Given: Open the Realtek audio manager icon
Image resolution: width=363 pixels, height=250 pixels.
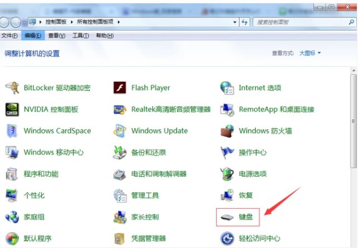Looking at the screenshot, I should 120,110.
